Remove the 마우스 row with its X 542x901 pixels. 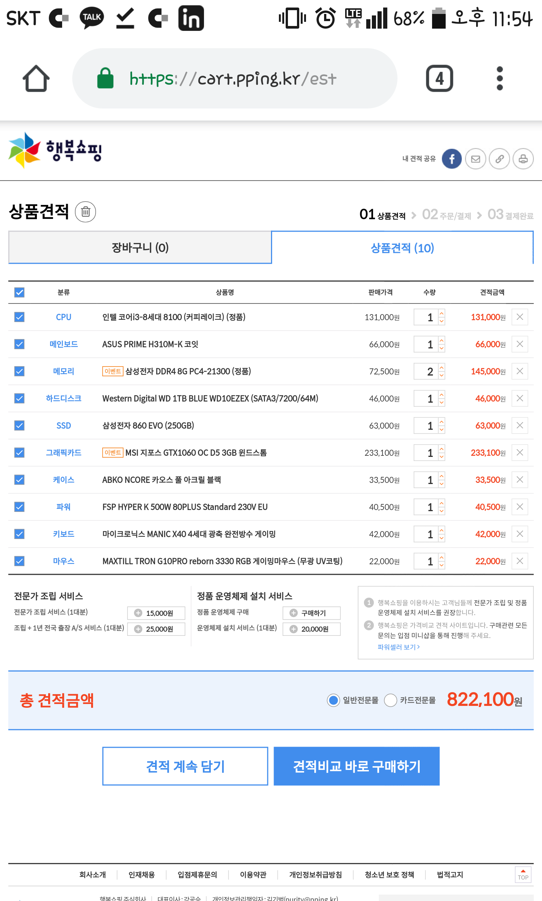coord(520,561)
